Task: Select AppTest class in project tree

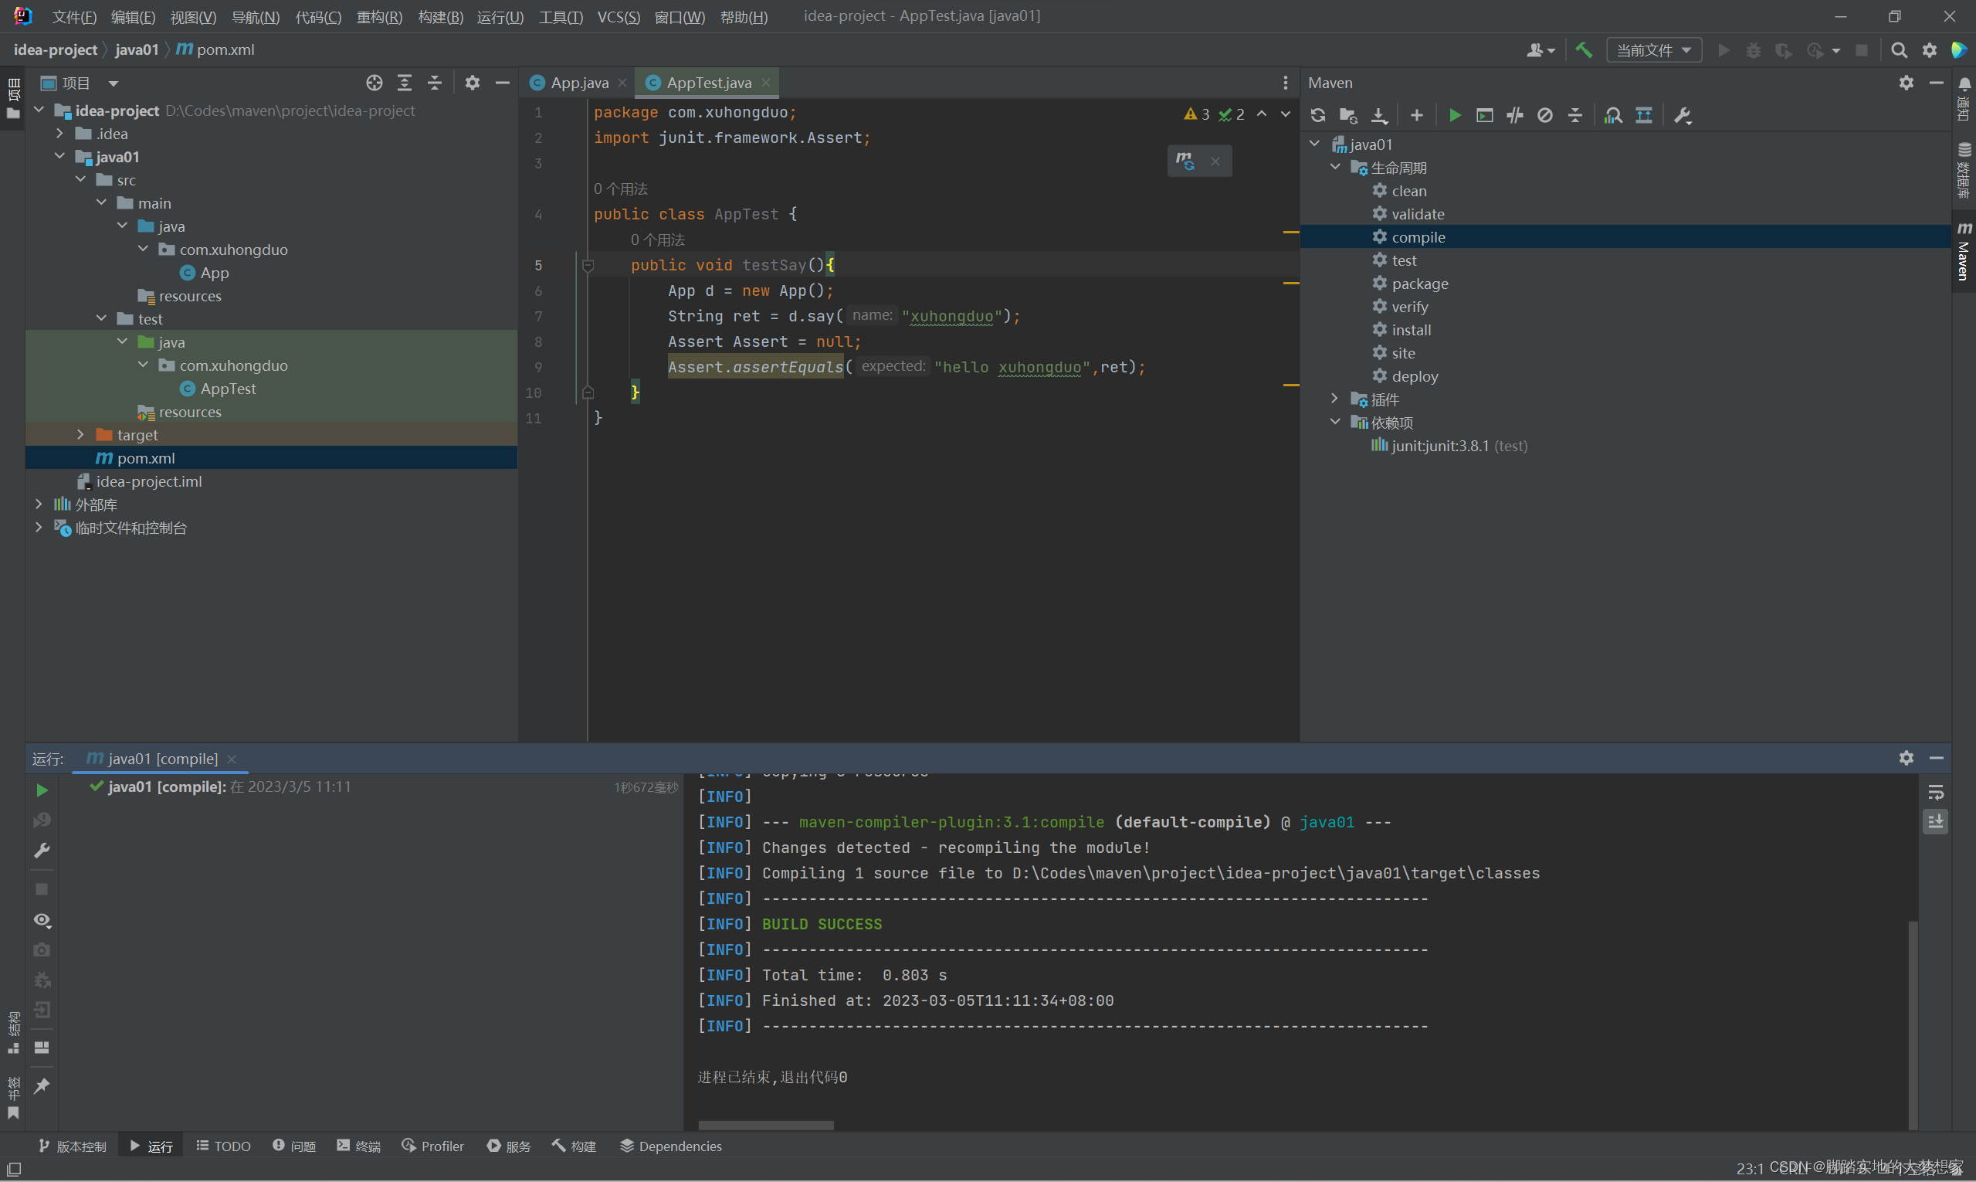Action: [228, 389]
